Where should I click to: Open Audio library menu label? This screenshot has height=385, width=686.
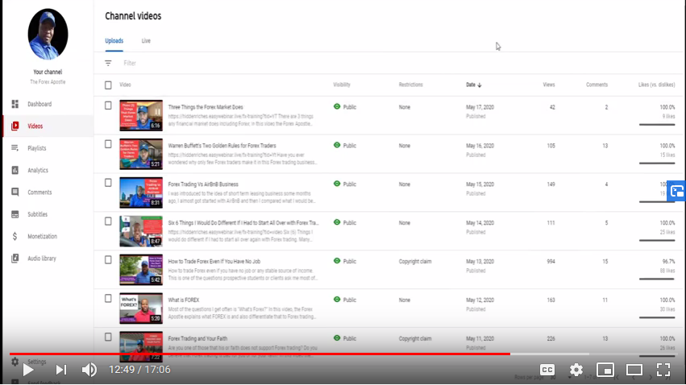(x=42, y=259)
